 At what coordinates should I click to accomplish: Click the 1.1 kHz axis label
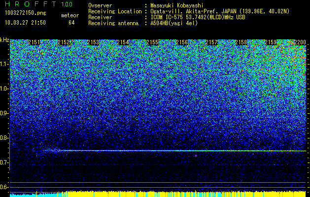click(3, 64)
